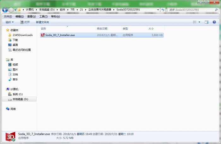Viewport: 221px width, 144px height.
Task: Open the 图片 library
Action: click(15, 69)
